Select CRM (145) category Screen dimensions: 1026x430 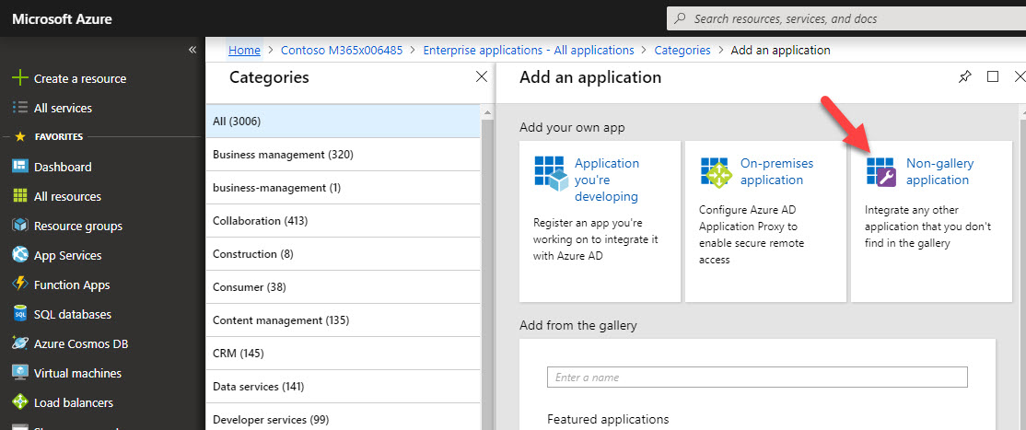[344, 354]
